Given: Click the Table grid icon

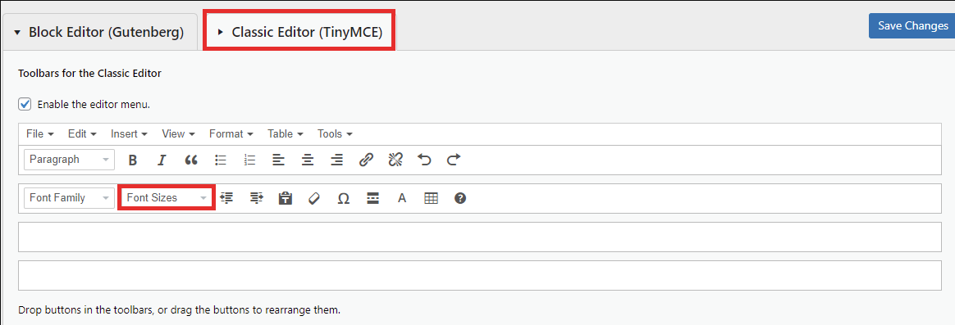Looking at the screenshot, I should click(432, 198).
